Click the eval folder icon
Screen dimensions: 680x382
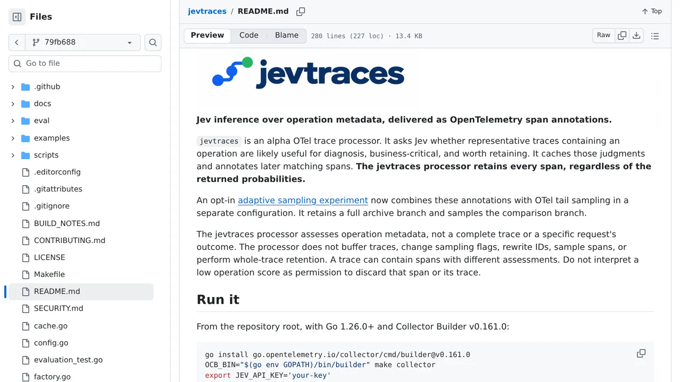(25, 121)
